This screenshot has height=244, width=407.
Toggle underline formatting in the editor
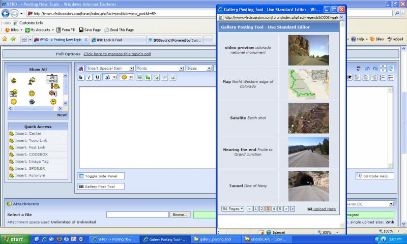pyautogui.click(x=97, y=77)
